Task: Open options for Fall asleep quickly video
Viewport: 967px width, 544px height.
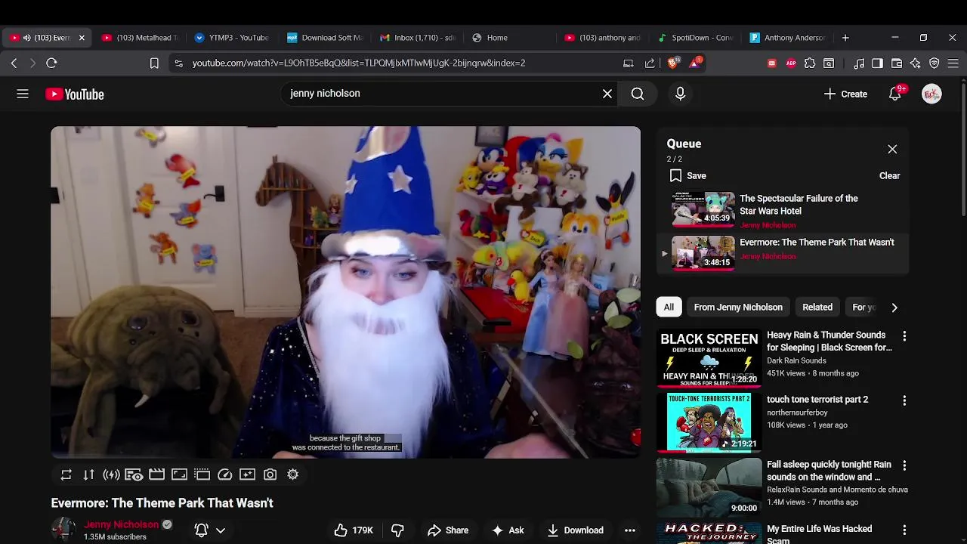Action: click(x=904, y=465)
